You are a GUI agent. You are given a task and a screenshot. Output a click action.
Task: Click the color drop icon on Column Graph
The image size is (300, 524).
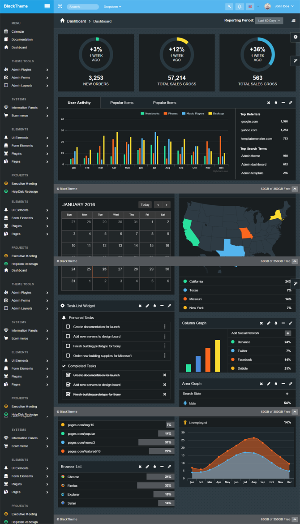(x=276, y=323)
